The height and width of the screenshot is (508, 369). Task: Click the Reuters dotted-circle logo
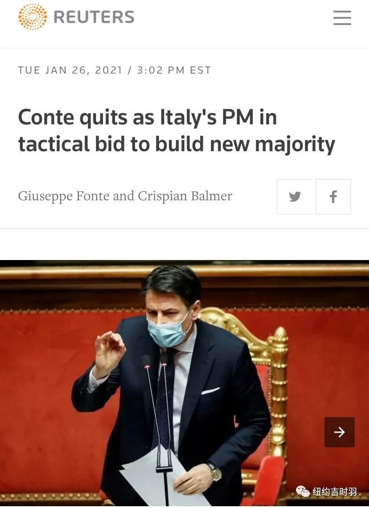33,17
